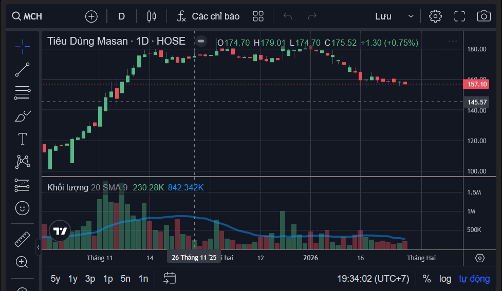
Task: Toggle percent scale mode
Action: 426,279
